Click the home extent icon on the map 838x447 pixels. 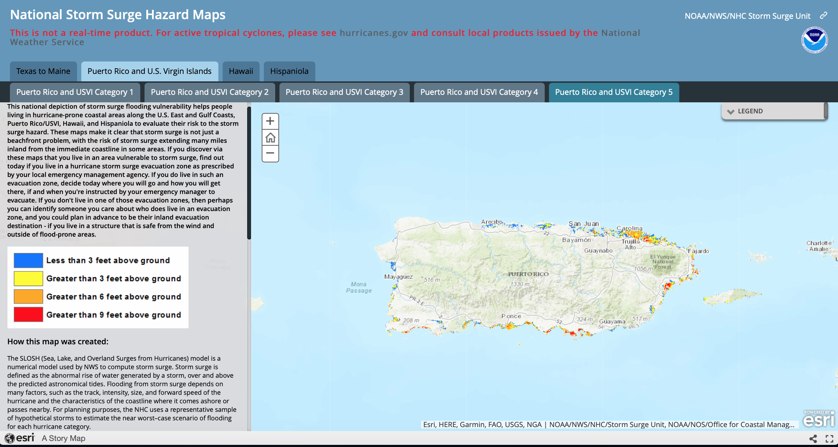point(270,138)
